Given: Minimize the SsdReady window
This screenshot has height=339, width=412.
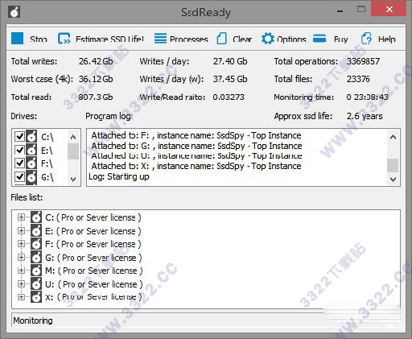Looking at the screenshot, I should tap(340, 11).
